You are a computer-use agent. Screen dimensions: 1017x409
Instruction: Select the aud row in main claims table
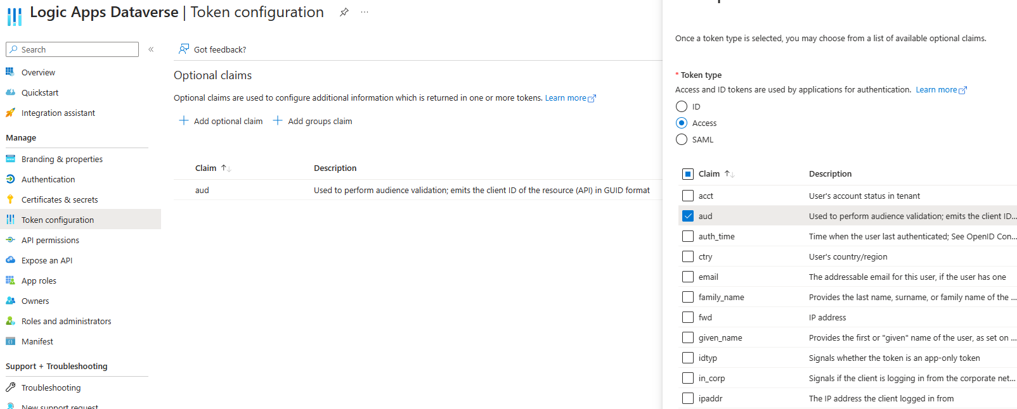click(418, 190)
